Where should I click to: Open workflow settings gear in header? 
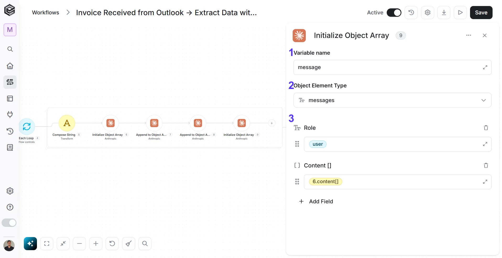pos(428,13)
